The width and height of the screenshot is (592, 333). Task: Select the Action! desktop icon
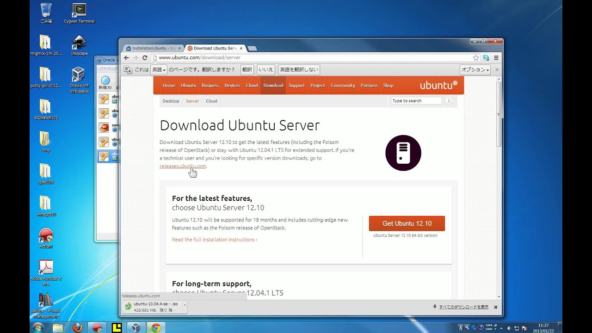(x=46, y=238)
